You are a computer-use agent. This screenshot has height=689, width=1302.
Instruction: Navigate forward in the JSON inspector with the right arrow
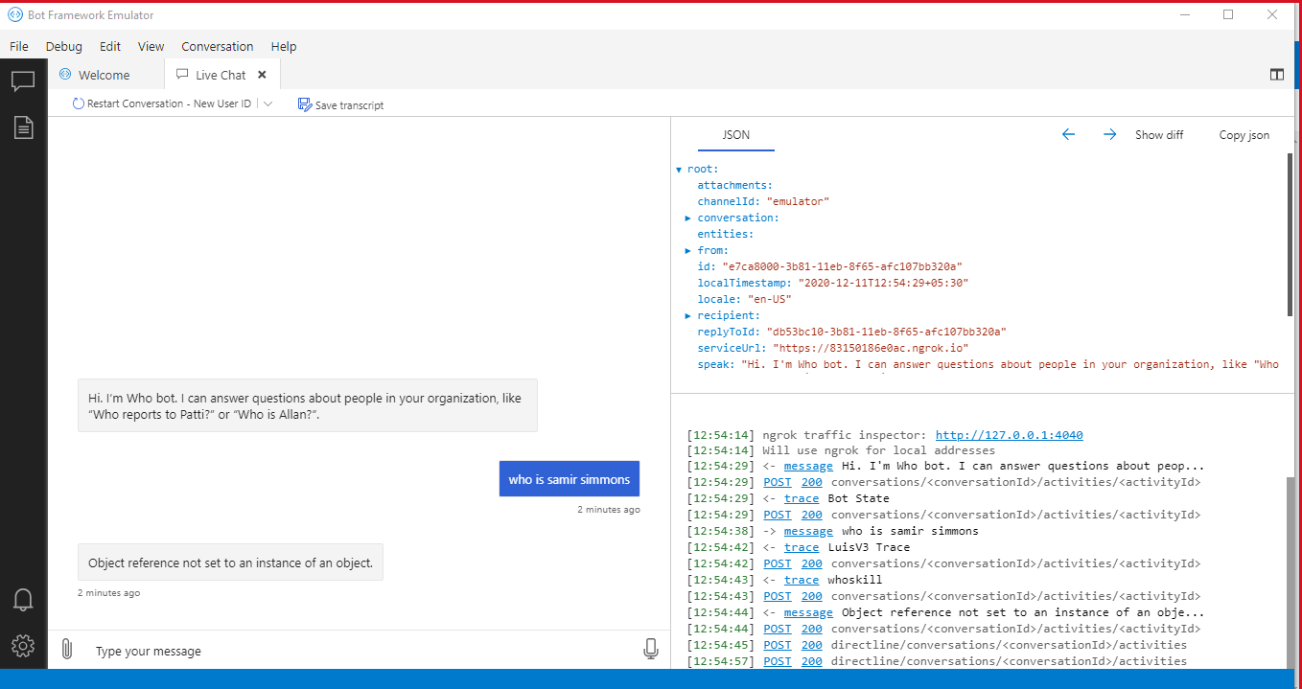[x=1109, y=134]
